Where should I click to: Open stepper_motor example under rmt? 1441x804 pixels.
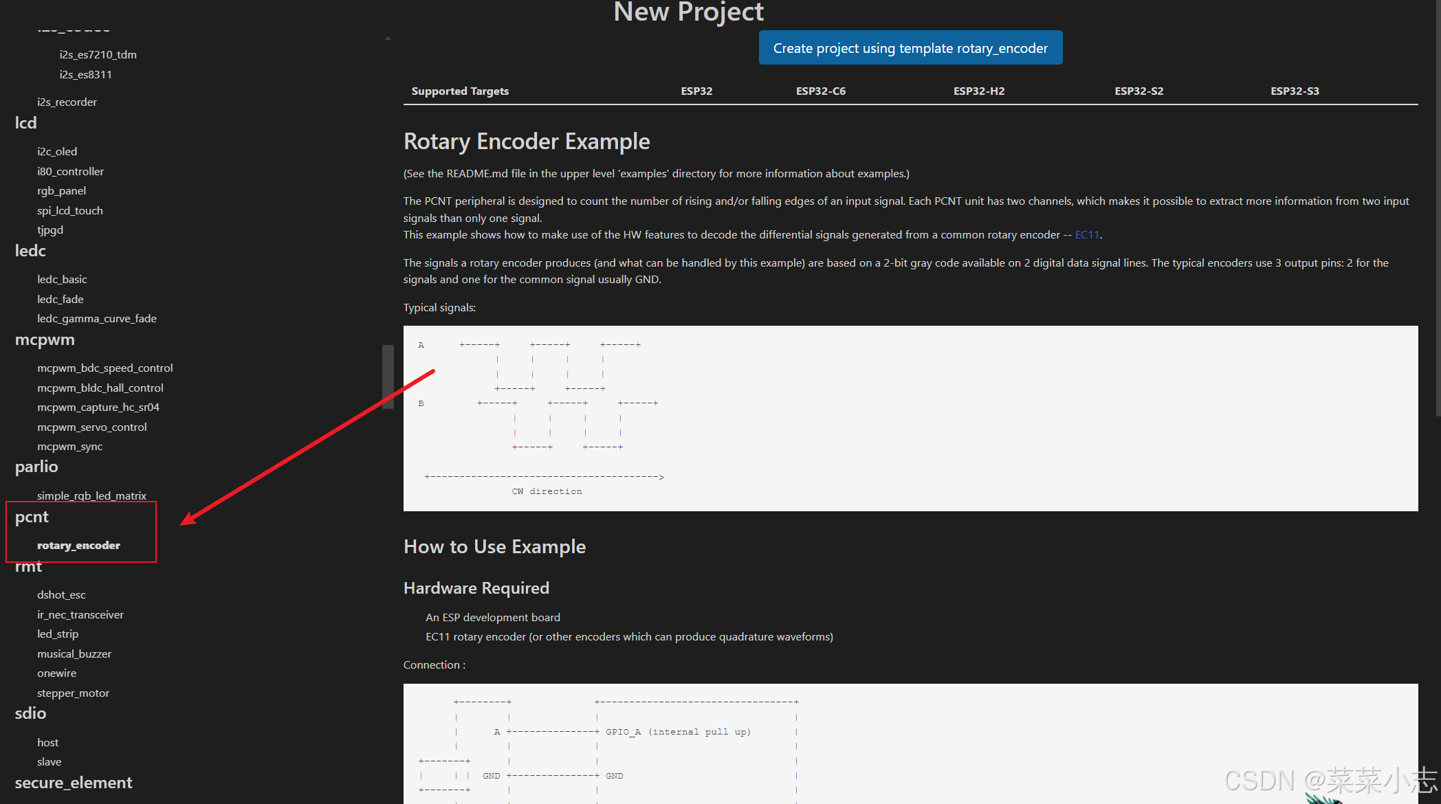point(73,693)
